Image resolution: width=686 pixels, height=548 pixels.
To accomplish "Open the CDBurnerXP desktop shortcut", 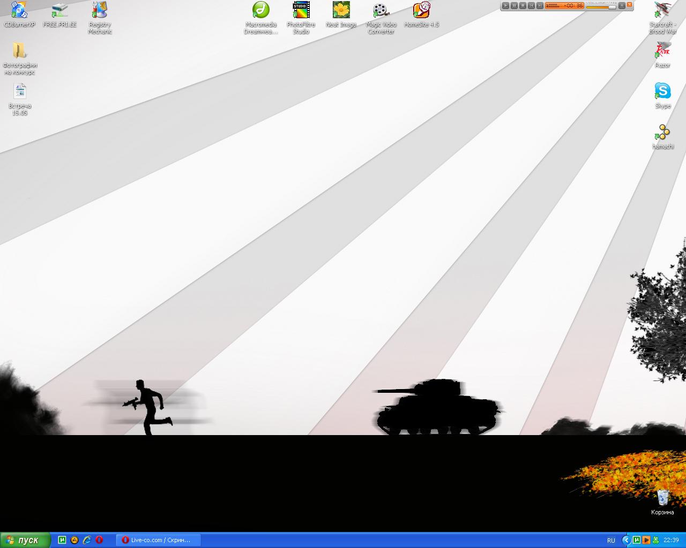I will coord(19,10).
